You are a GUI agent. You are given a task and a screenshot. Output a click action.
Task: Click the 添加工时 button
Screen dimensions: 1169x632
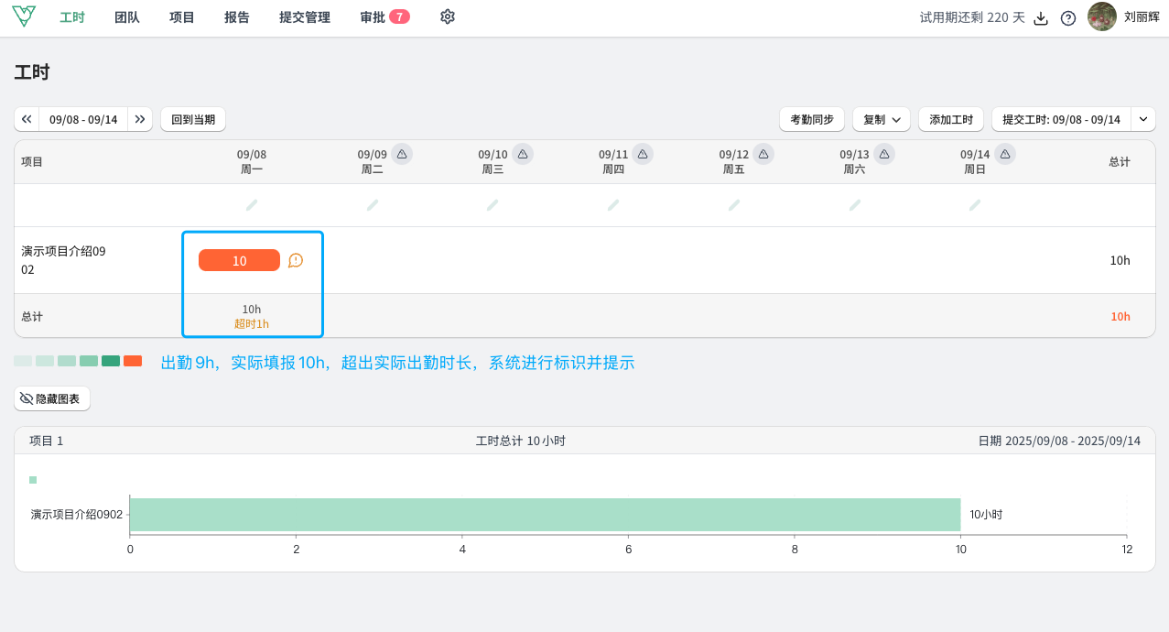pyautogui.click(x=951, y=119)
